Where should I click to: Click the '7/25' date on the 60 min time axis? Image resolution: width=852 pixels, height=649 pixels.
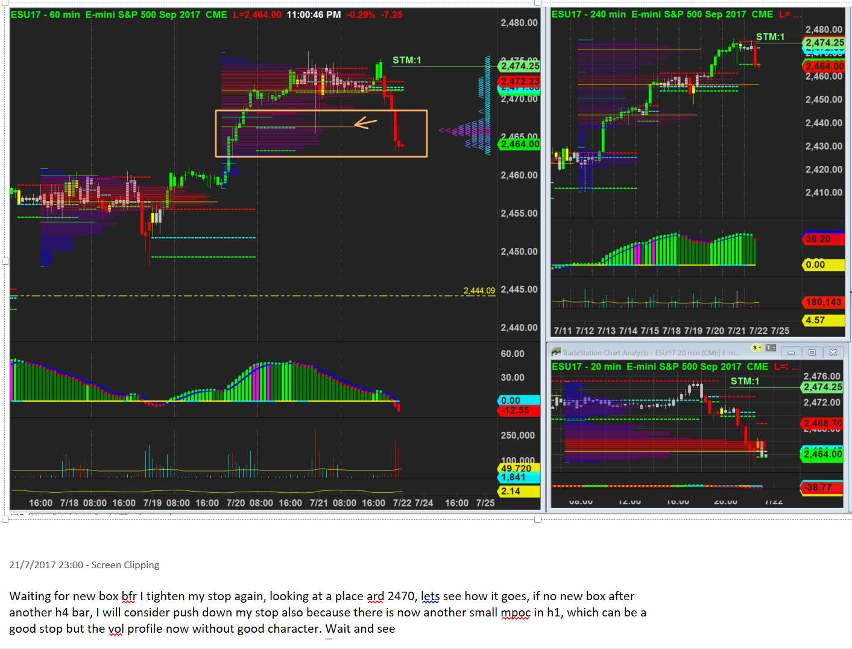coord(485,503)
